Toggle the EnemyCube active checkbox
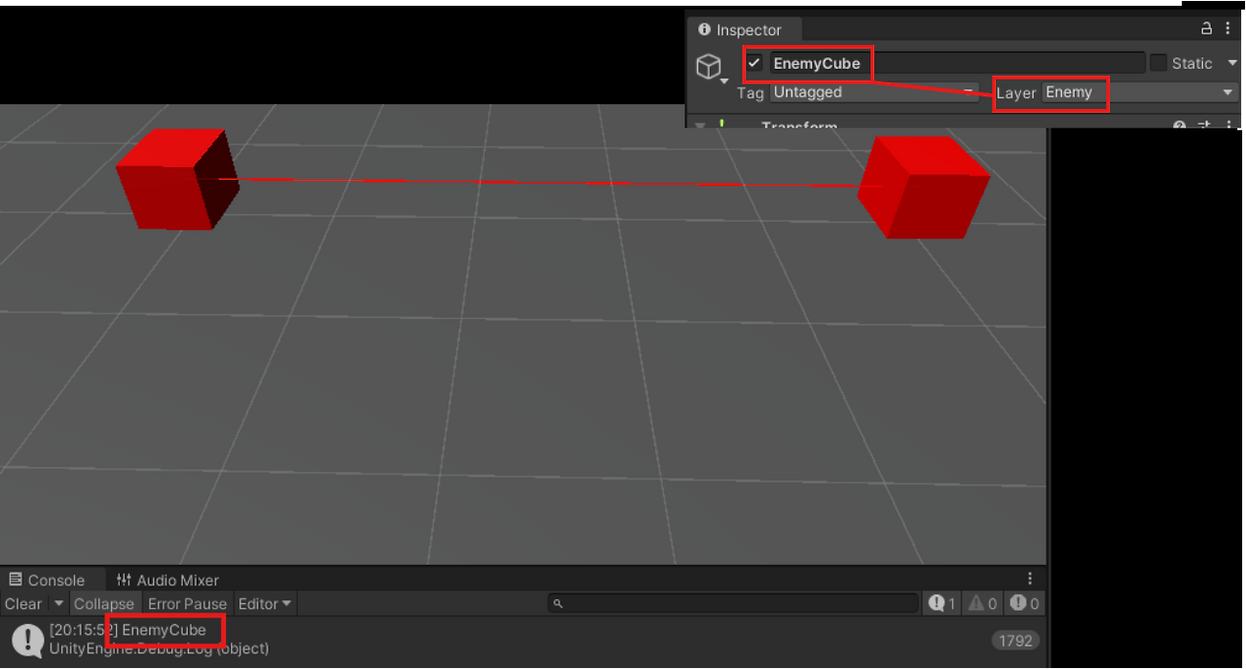The width and height of the screenshot is (1246, 669). click(755, 62)
